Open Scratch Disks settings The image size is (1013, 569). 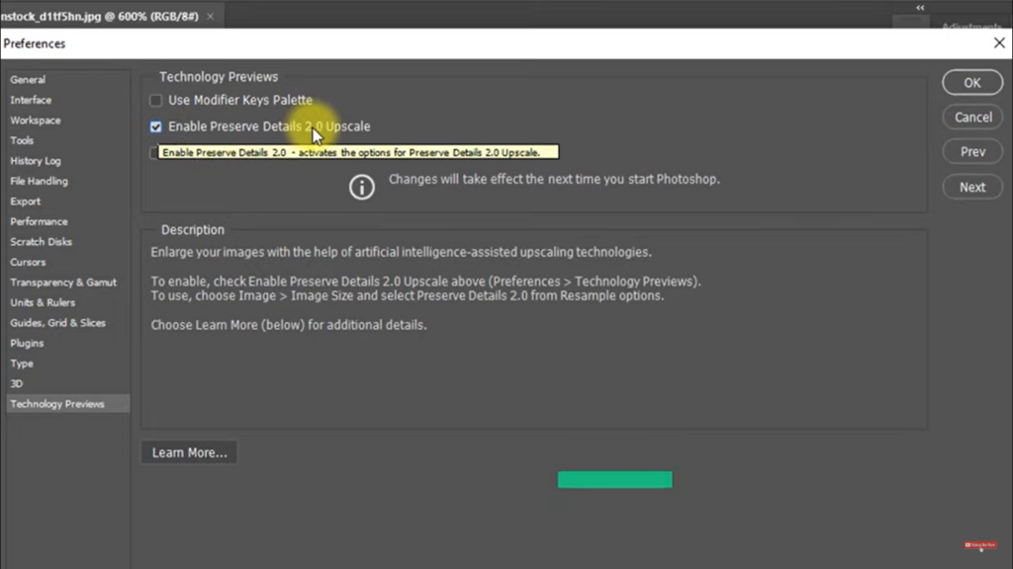click(x=42, y=242)
